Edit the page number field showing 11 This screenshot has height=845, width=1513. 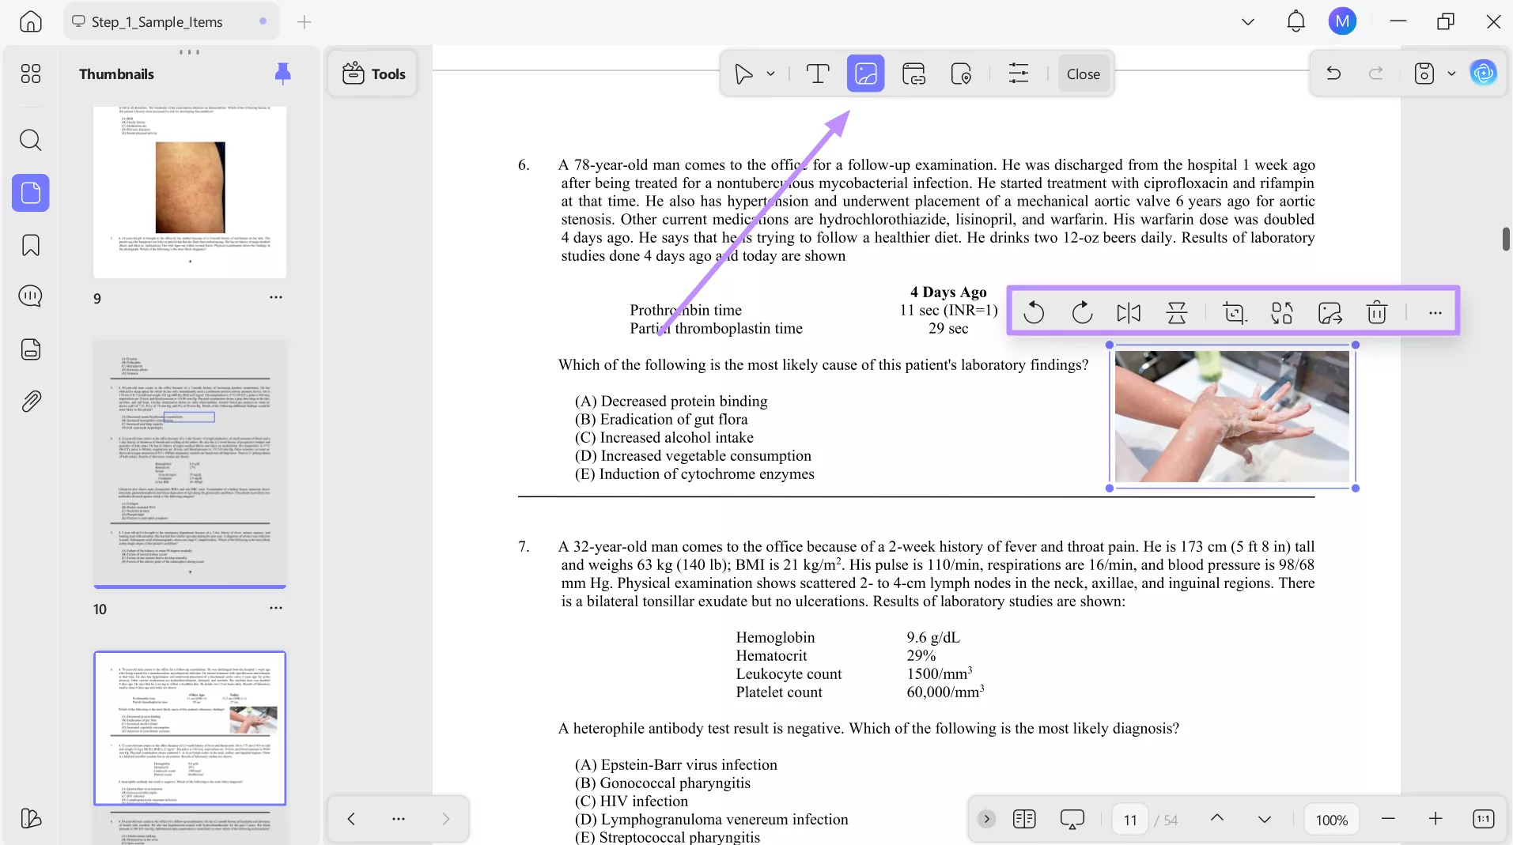click(1129, 819)
